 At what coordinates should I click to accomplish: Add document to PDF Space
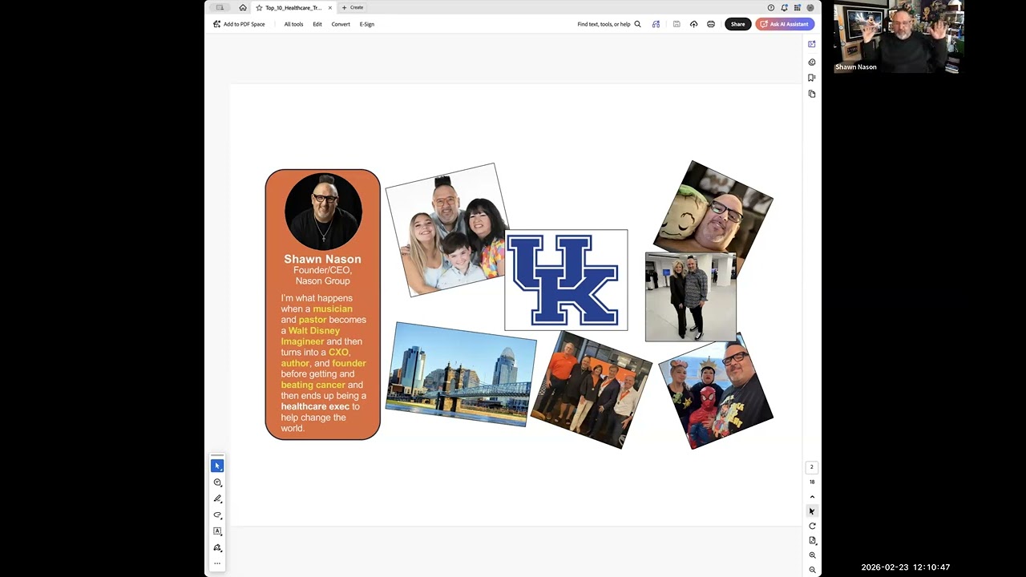[x=239, y=24]
